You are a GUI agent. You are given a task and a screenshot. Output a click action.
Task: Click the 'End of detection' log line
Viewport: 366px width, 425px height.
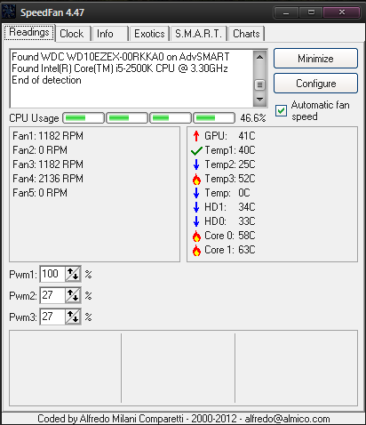[x=46, y=80]
